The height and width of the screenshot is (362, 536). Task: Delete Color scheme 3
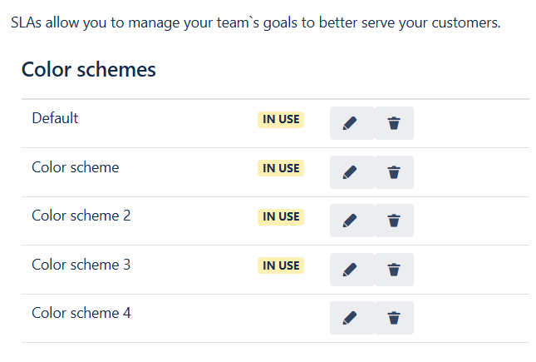click(394, 270)
